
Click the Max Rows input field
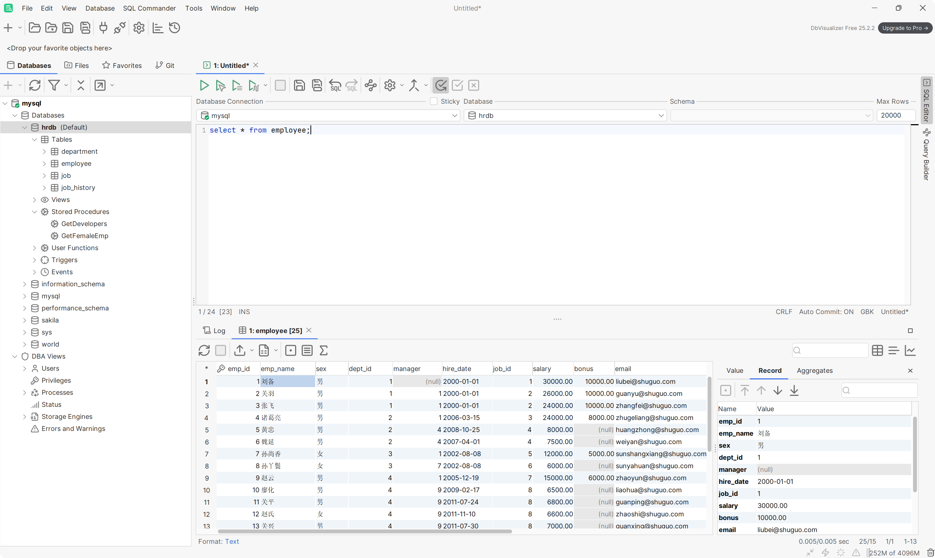click(x=896, y=115)
